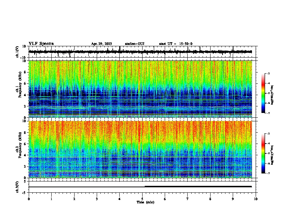
Task: Click the ch.3 voltage trace line
Action: pyautogui.click(x=140, y=187)
